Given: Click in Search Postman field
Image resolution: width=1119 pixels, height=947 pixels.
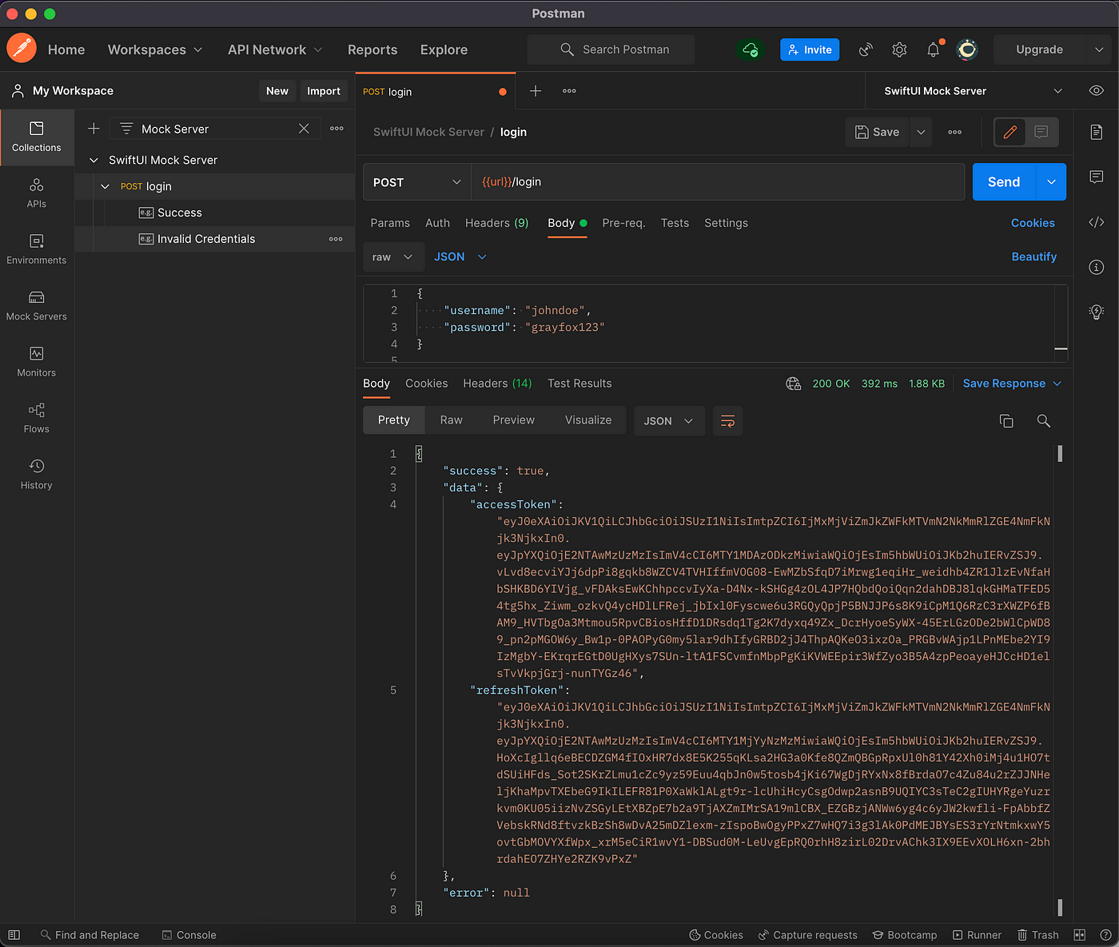Looking at the screenshot, I should [611, 50].
